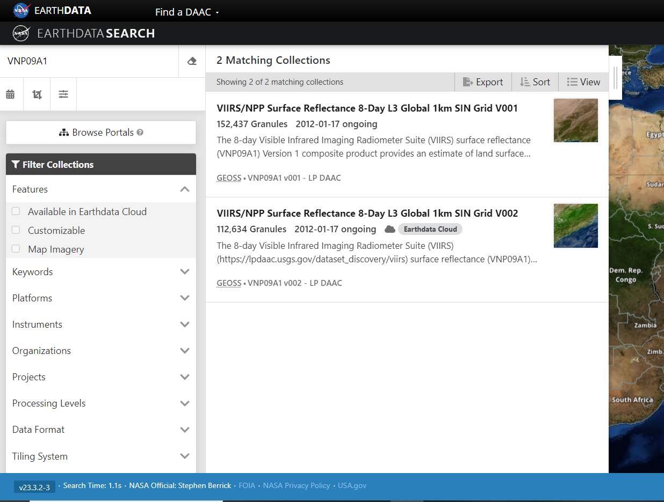Click the Earthdata Cloud badge on V002
This screenshot has width=664, height=502.
tap(430, 229)
